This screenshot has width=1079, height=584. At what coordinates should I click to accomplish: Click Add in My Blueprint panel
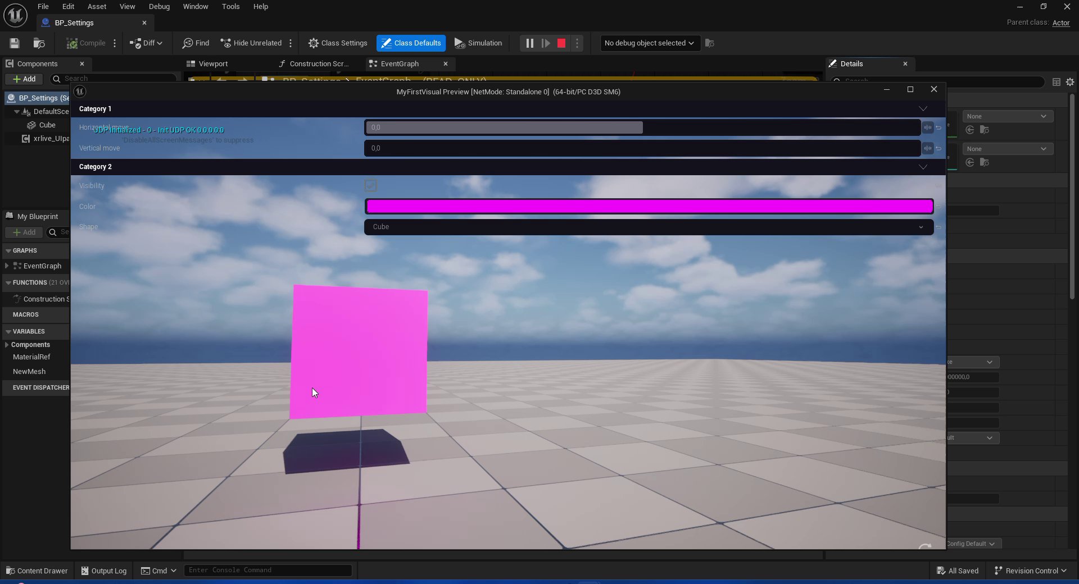tap(24, 232)
